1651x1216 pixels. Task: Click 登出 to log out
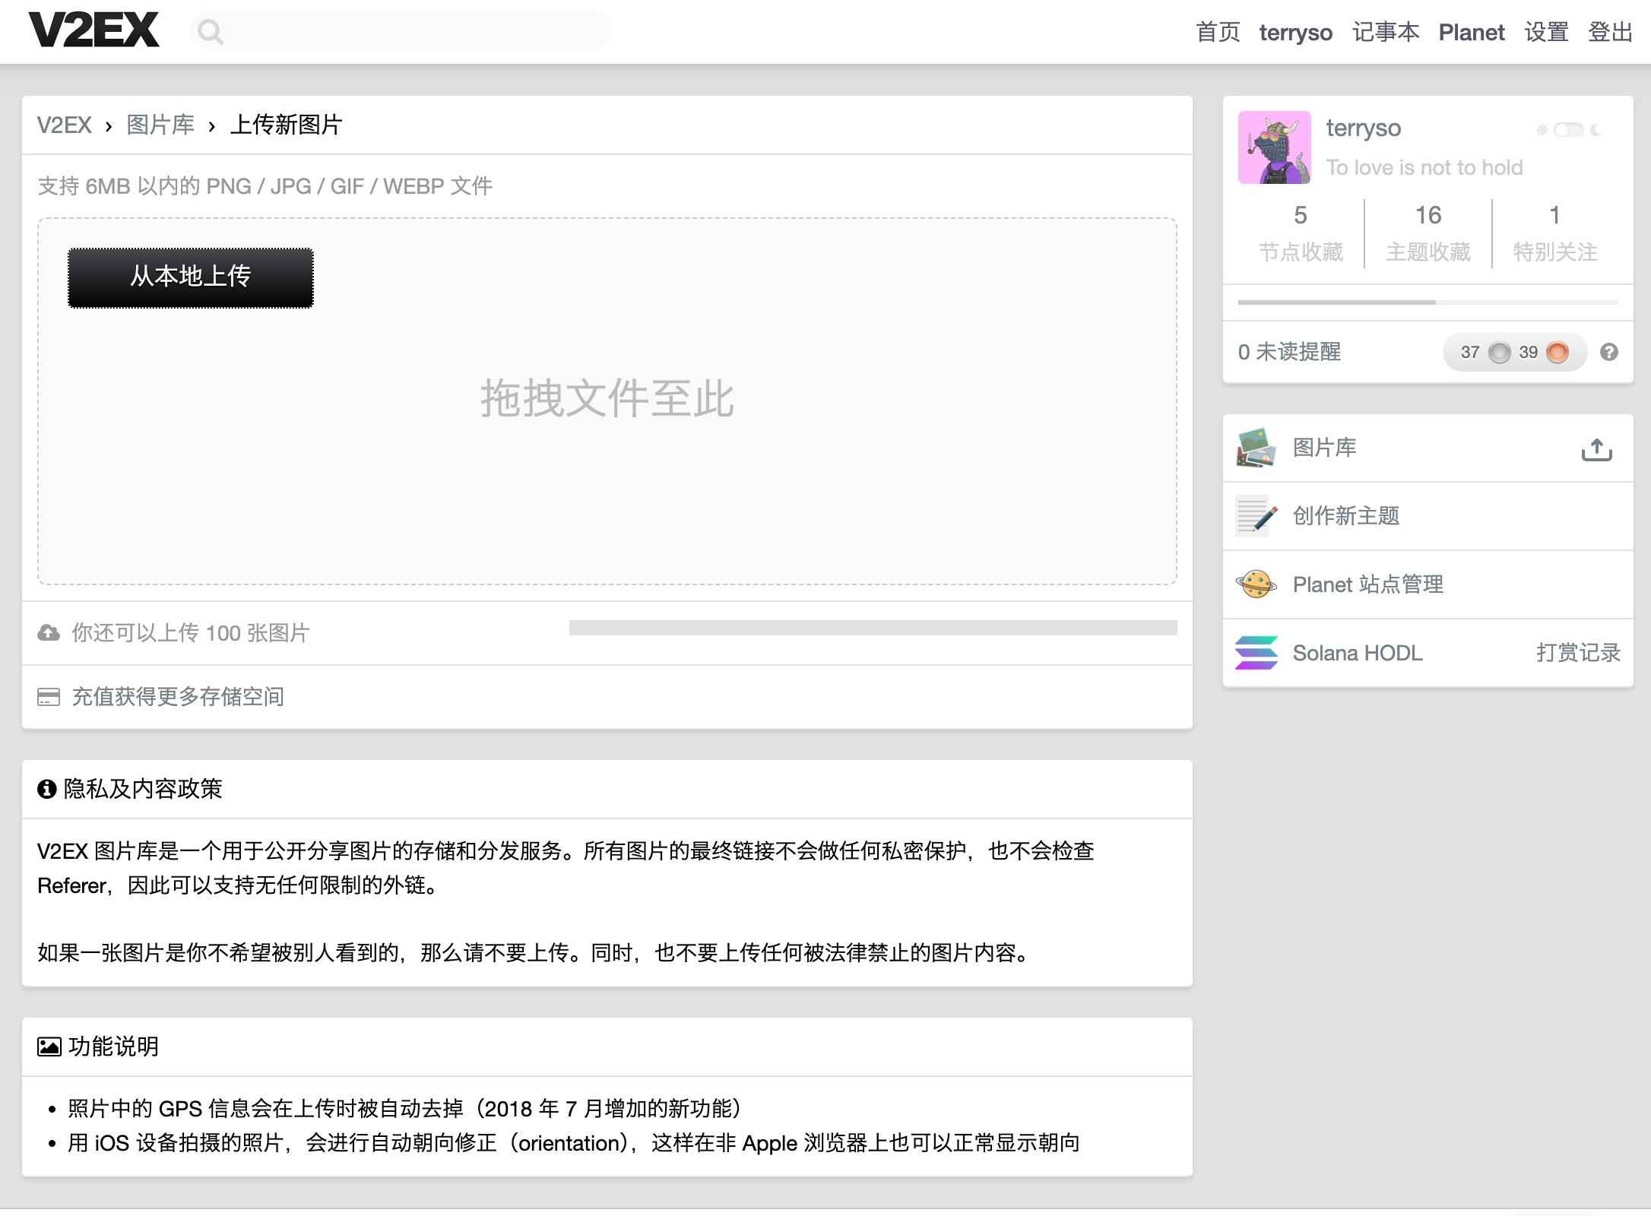click(1610, 32)
